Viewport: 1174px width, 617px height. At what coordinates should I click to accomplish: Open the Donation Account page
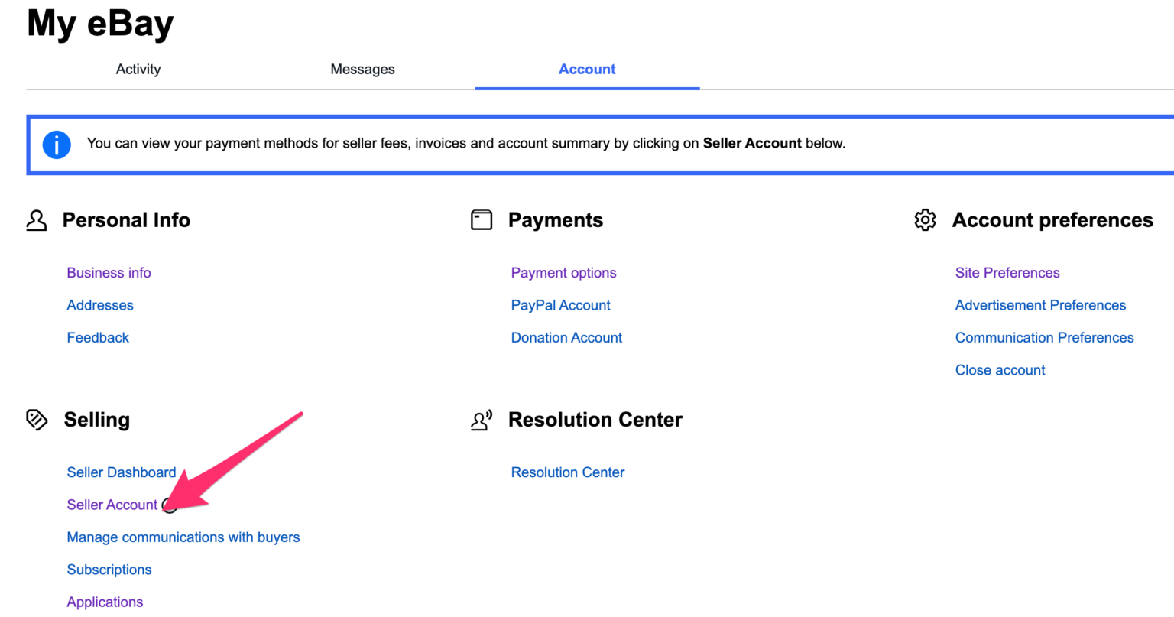tap(566, 337)
